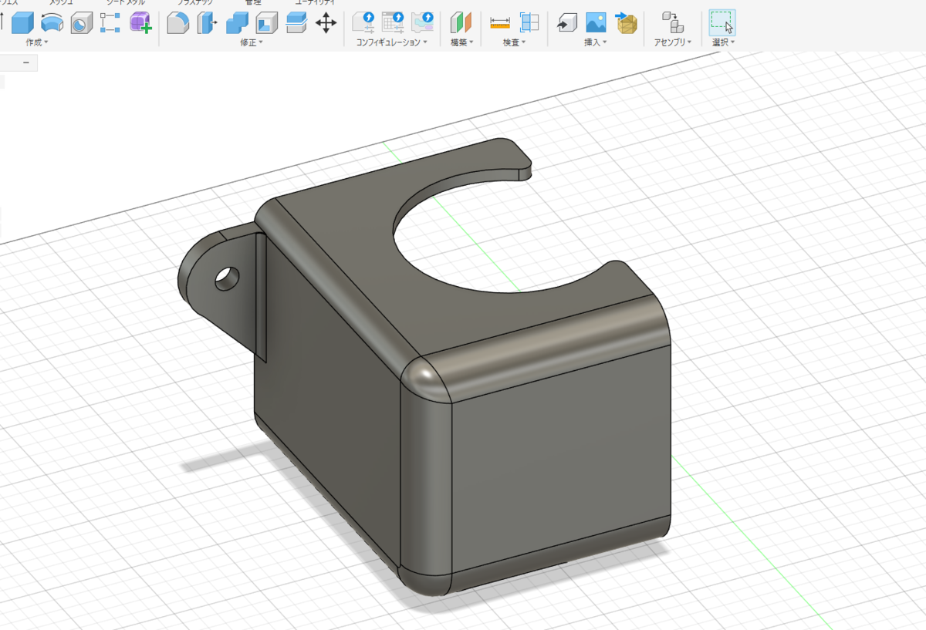Open the 挿入 dropdown menu
The height and width of the screenshot is (630, 926).
(595, 42)
